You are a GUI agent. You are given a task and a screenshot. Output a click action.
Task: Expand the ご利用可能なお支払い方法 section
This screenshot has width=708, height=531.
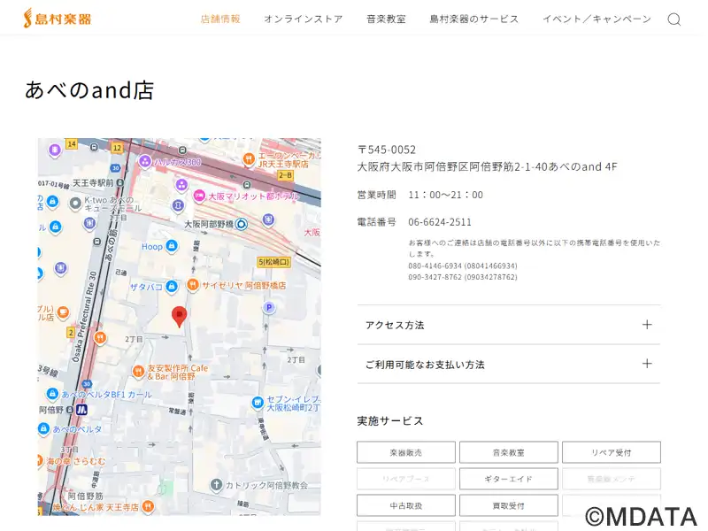click(x=508, y=365)
